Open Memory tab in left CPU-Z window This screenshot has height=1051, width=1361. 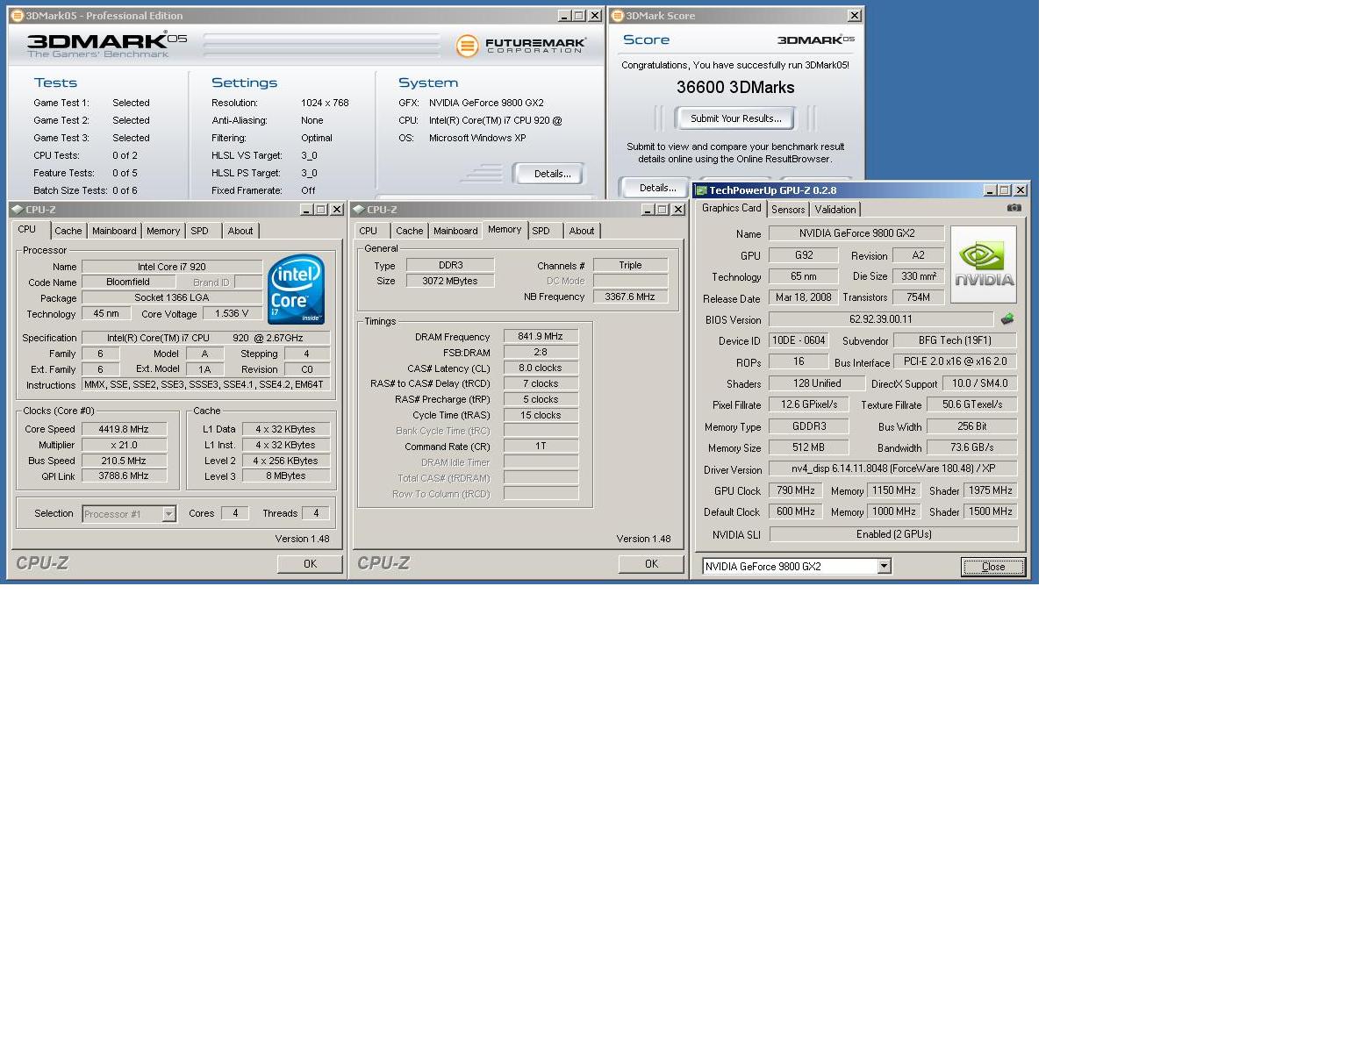pos(163,231)
